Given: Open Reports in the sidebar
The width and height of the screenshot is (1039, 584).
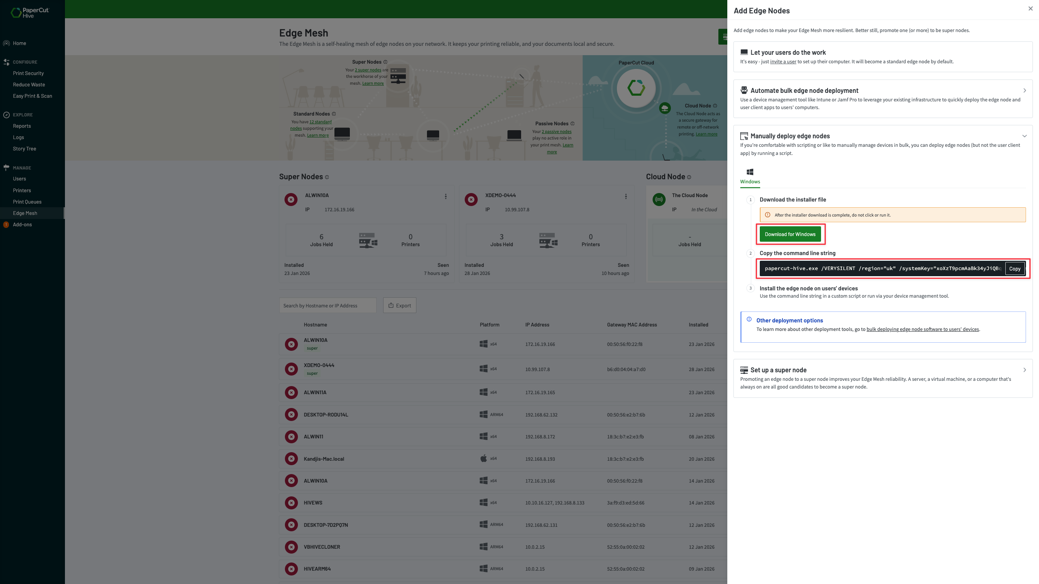Looking at the screenshot, I should click(x=22, y=126).
